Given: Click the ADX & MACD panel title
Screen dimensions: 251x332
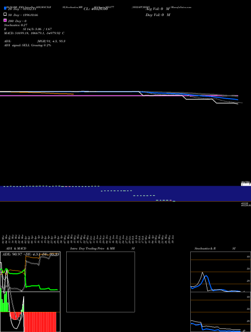Looking at the screenshot, I should (16, 248).
